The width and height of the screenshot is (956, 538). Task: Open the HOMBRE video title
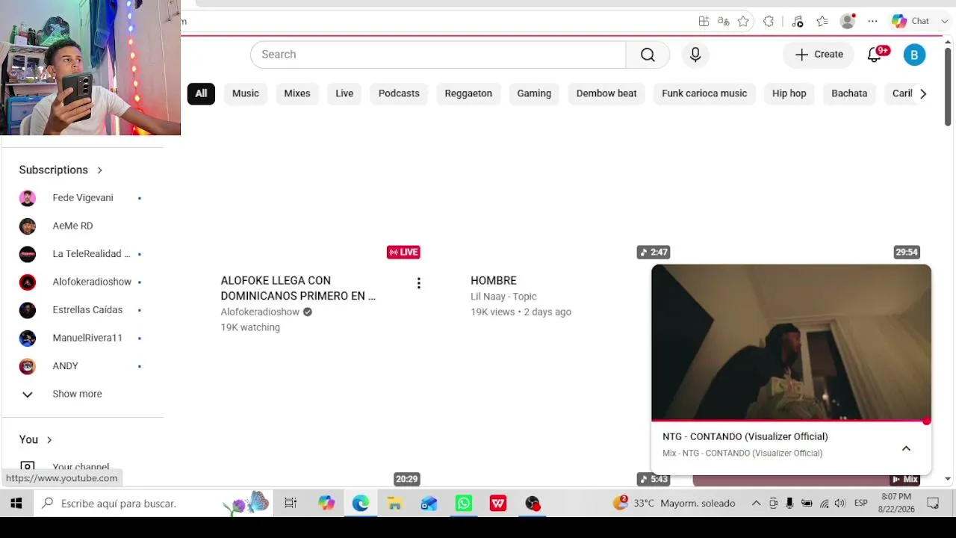pos(494,281)
